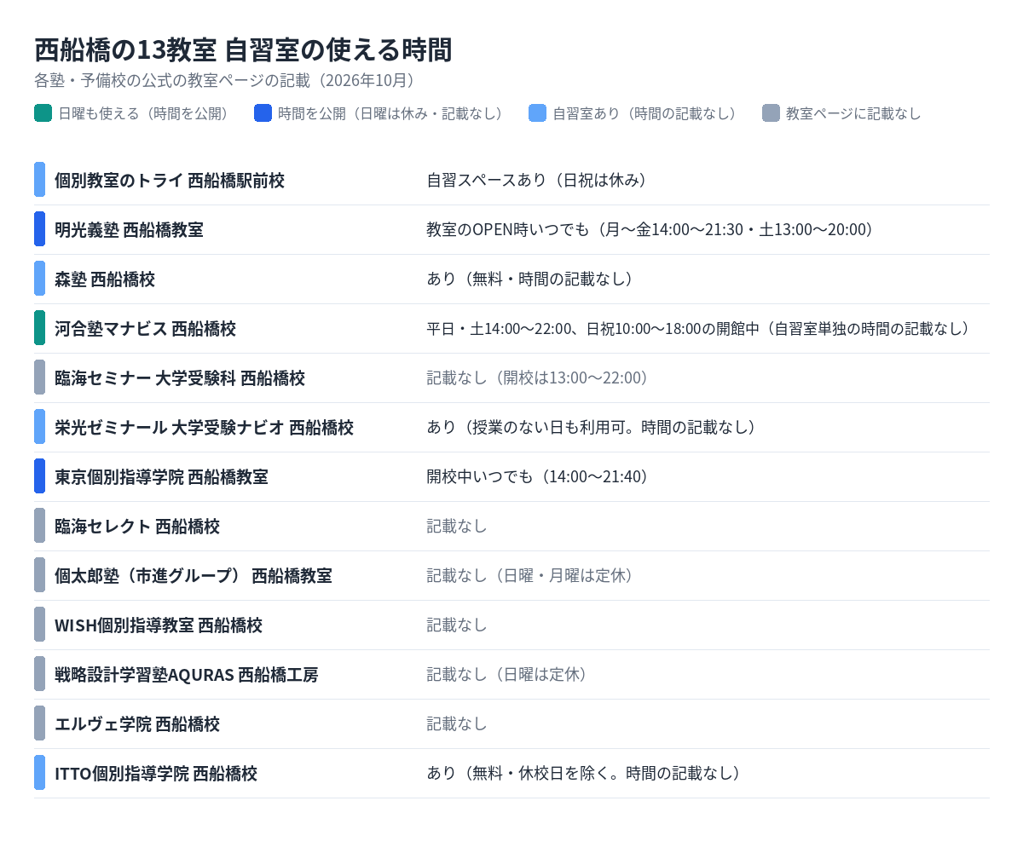This screenshot has width=1023, height=847.
Task: Click 記載なし in the WISH個別指導教室 row
Action: click(x=457, y=625)
